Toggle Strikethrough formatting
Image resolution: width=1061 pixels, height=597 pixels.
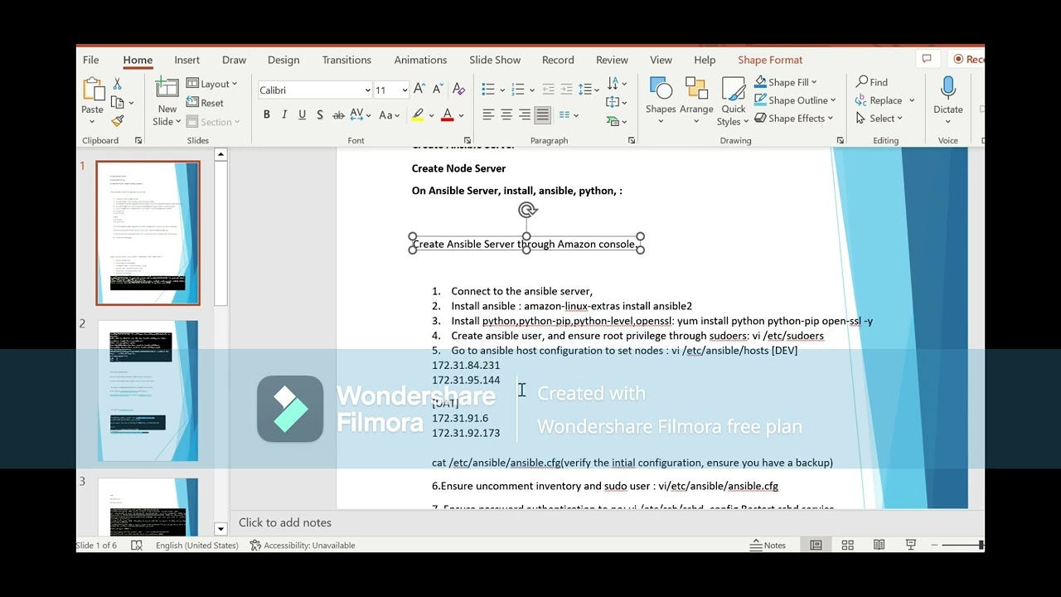pos(338,115)
